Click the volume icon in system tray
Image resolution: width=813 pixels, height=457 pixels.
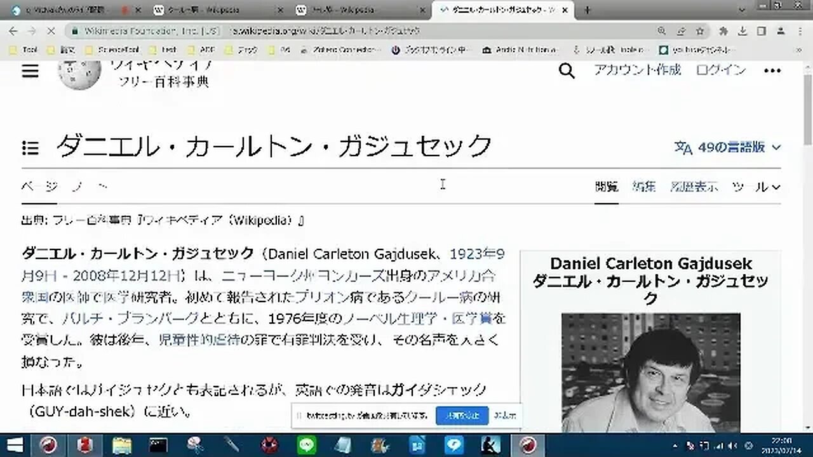point(733,445)
